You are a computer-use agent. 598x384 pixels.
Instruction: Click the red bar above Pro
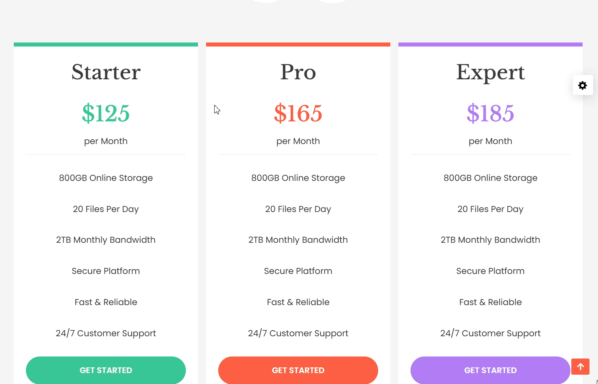click(298, 45)
